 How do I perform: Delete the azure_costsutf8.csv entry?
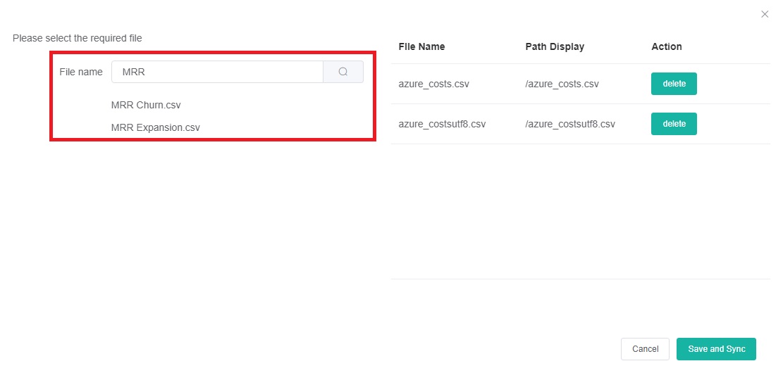click(x=673, y=124)
